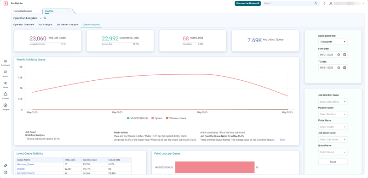Image resolution: width=368 pixels, height=178 pixels.
Task: Toggle the NB-5CD231C6CQ legend series
Action: 137,118
